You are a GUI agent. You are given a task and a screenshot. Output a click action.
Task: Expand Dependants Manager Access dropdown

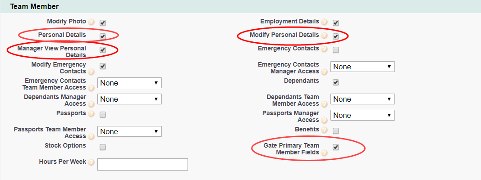pyautogui.click(x=129, y=99)
